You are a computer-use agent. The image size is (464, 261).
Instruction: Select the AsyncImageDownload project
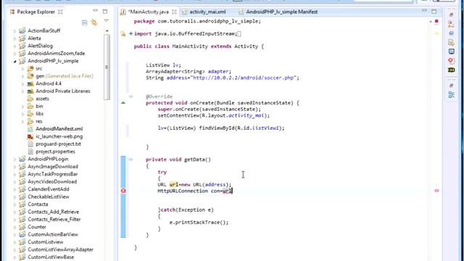tap(53, 167)
